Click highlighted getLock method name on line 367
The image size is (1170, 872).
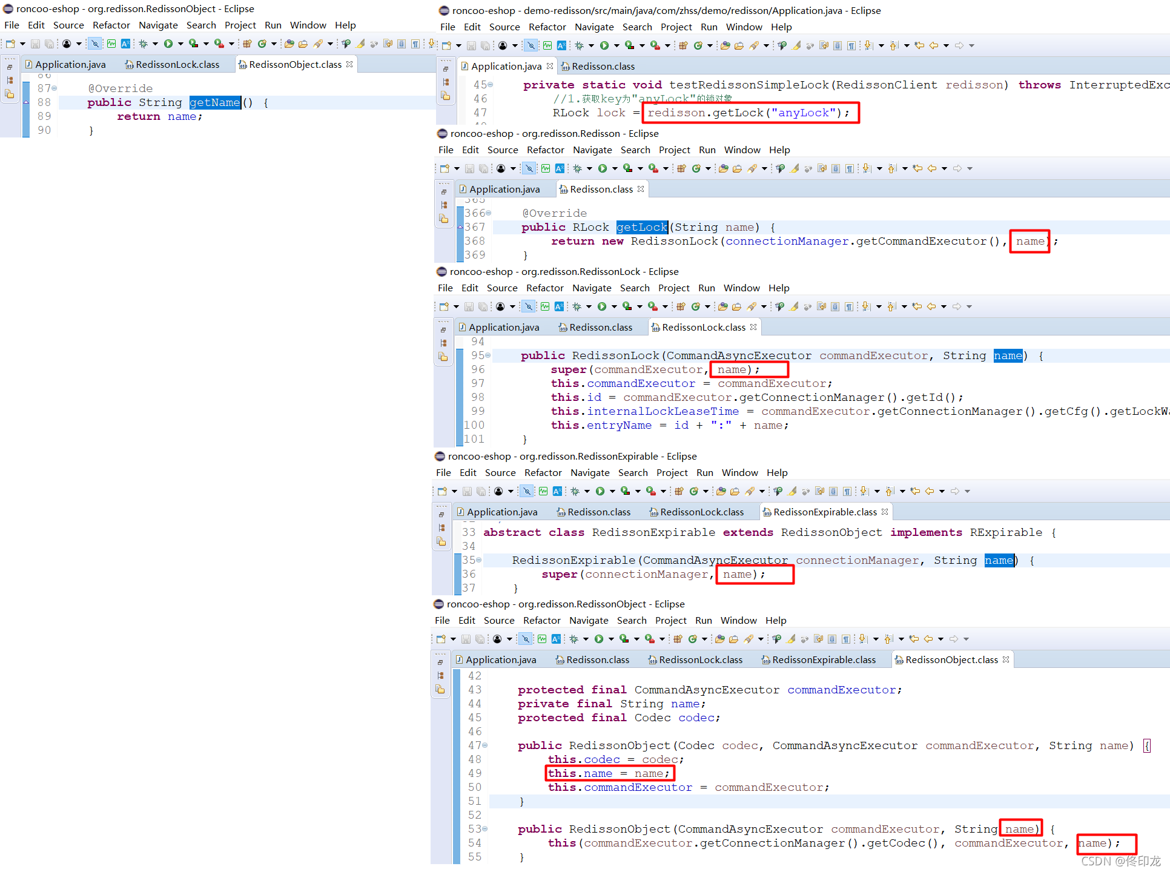pos(641,227)
